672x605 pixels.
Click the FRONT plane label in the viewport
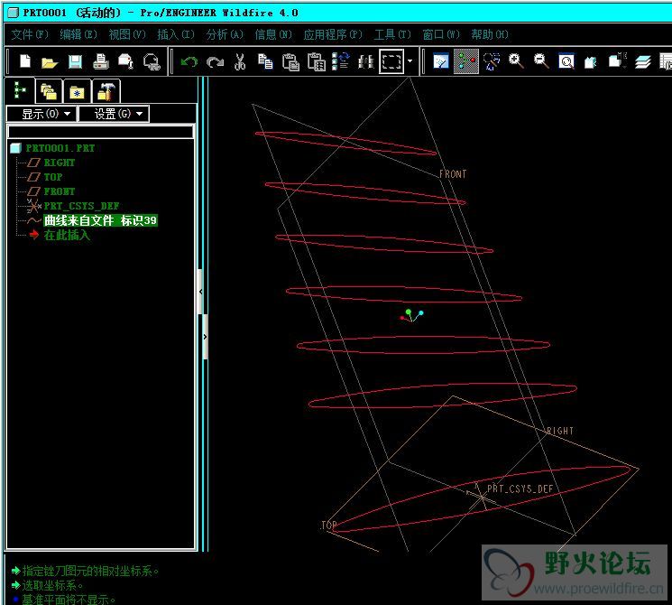pyautogui.click(x=453, y=174)
